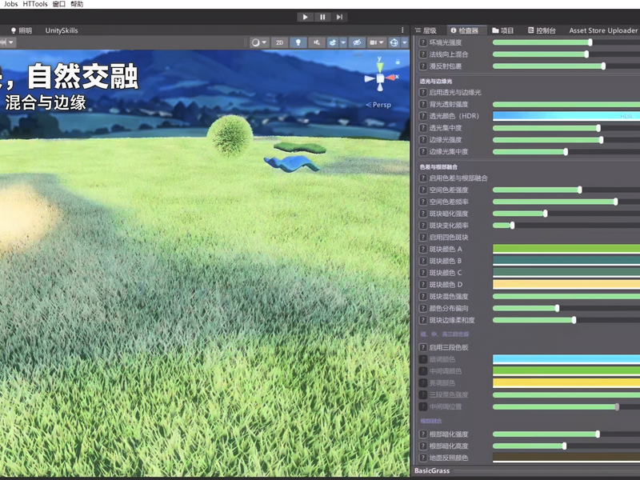Toggle 2D view mode in Scene
640x480 pixels.
(x=279, y=42)
